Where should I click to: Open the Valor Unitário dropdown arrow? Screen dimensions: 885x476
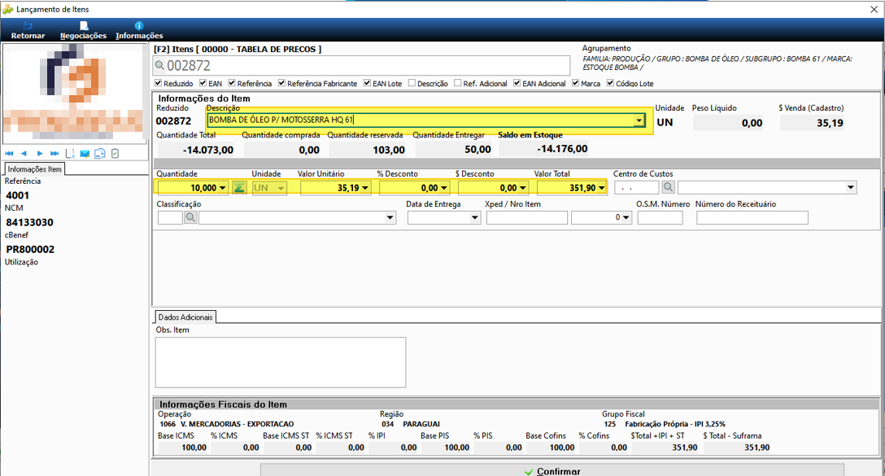click(x=365, y=188)
